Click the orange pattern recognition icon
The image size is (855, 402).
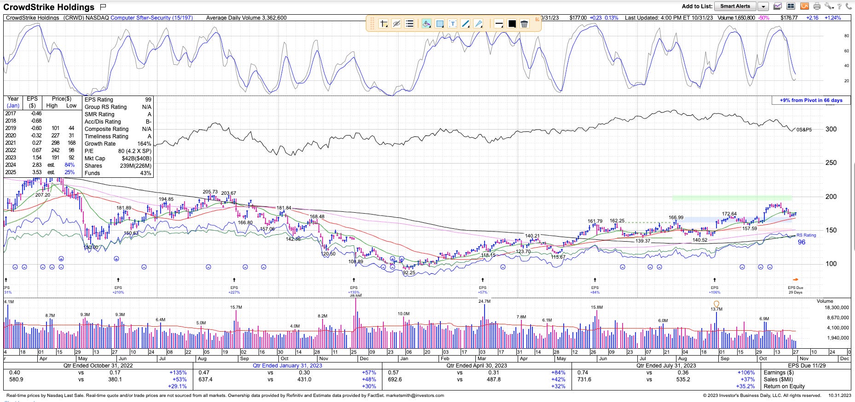(804, 6)
